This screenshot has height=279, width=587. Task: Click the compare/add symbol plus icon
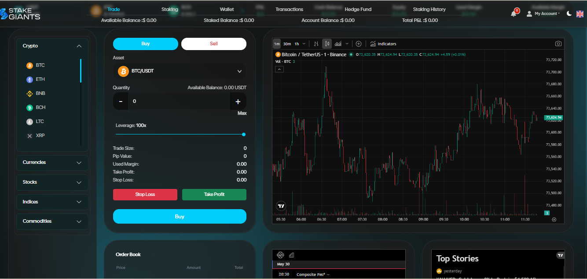tap(359, 44)
